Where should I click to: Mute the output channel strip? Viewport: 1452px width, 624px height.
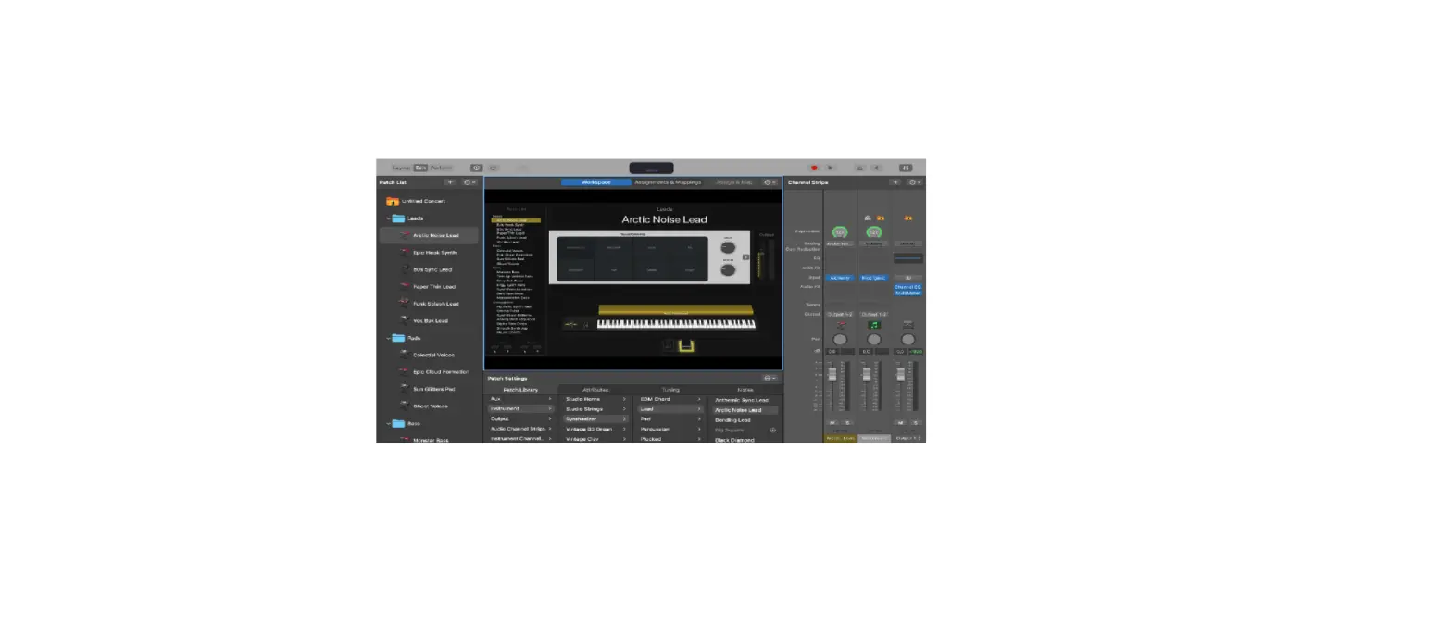tap(901, 422)
